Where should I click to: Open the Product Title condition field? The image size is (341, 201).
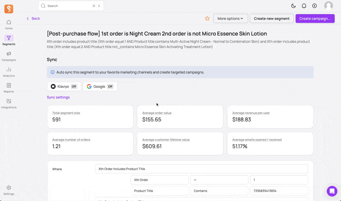[159, 191]
